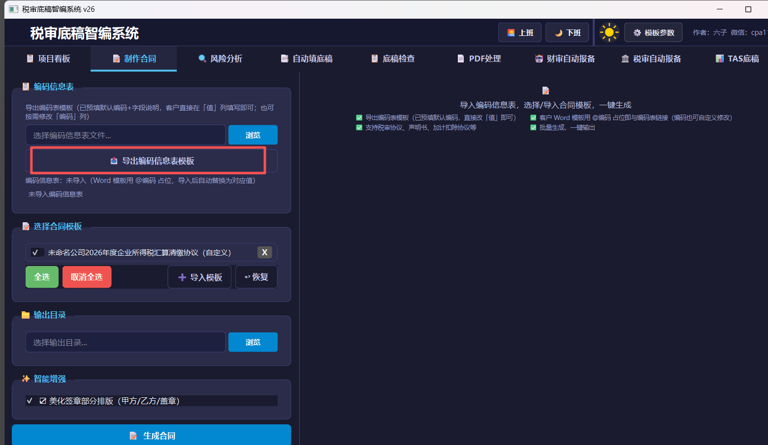Click the 作者：六子 author text
768x445 pixels.
click(709, 32)
